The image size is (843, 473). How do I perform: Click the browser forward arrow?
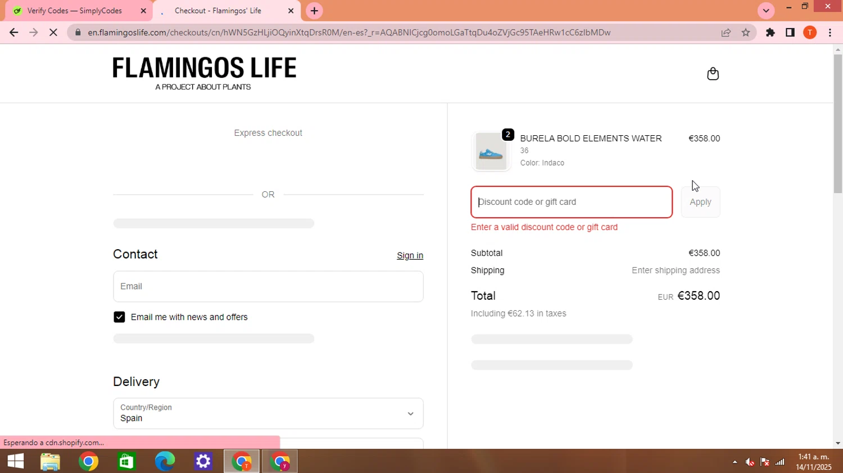[x=33, y=33]
